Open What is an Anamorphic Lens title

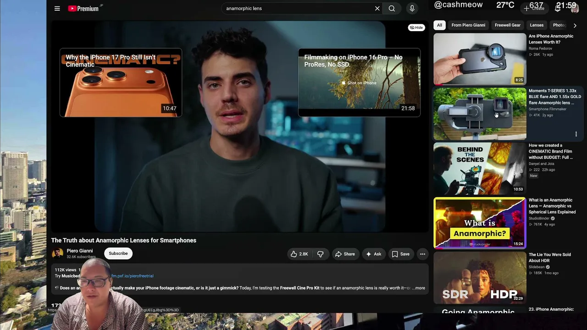pos(552,206)
